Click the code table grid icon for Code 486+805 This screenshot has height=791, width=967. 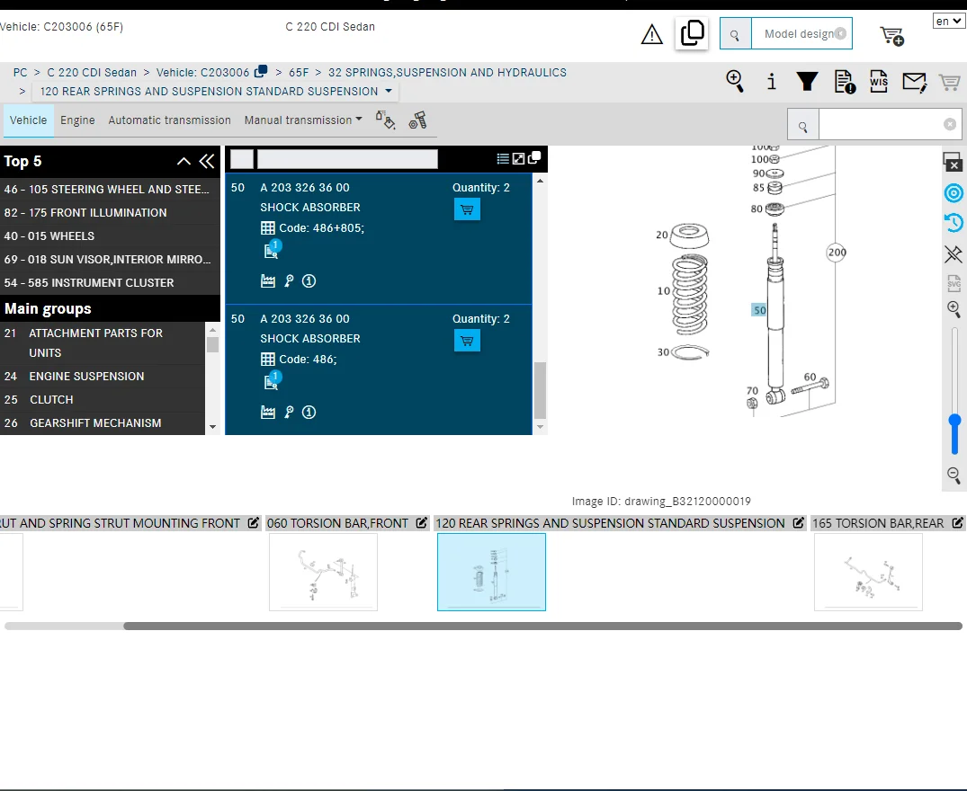click(x=268, y=228)
